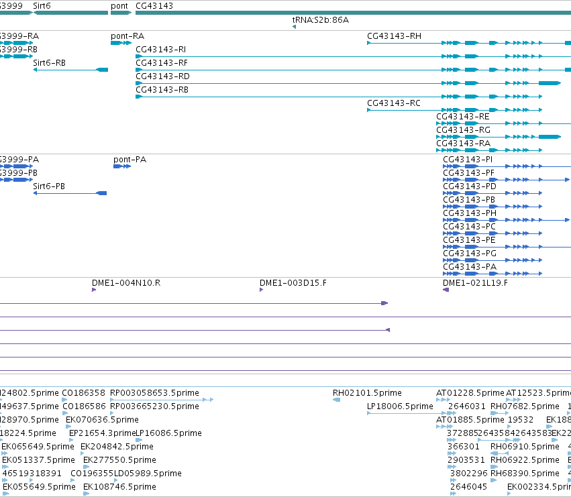The image size is (571, 497).
Task: Open the RH68390.5prime EST label
Action: [x=525, y=474]
